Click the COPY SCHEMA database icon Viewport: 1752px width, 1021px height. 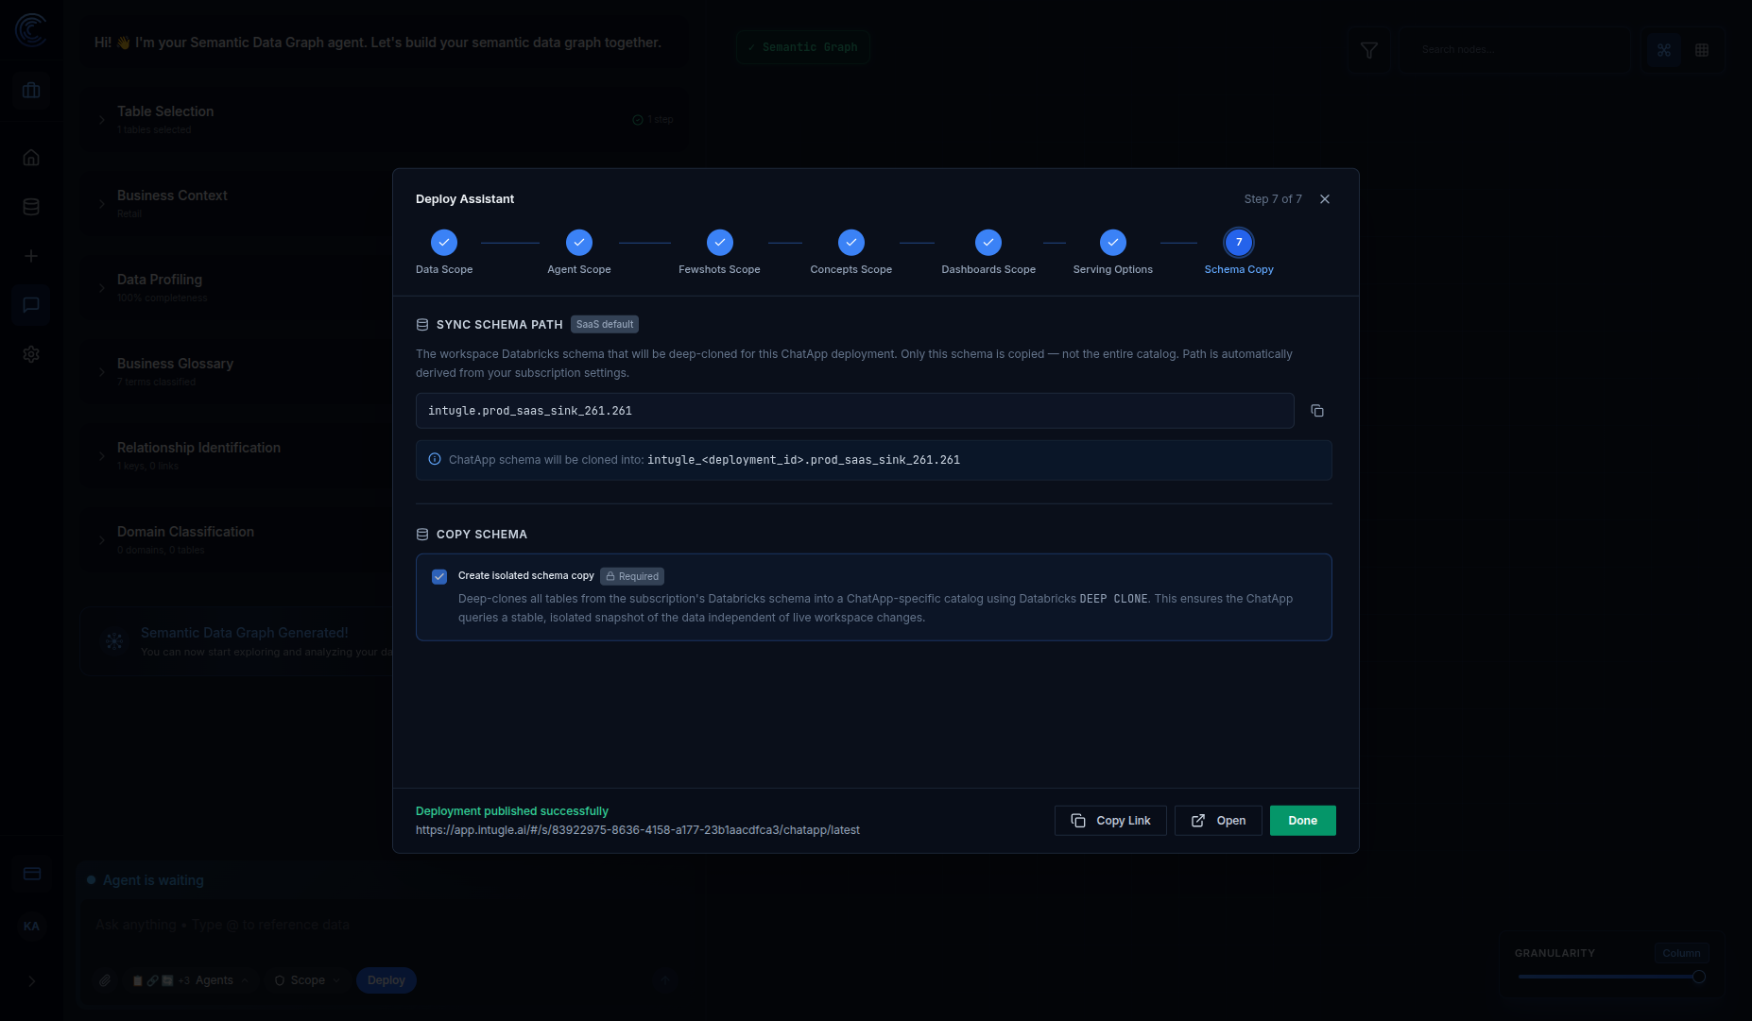422,535
